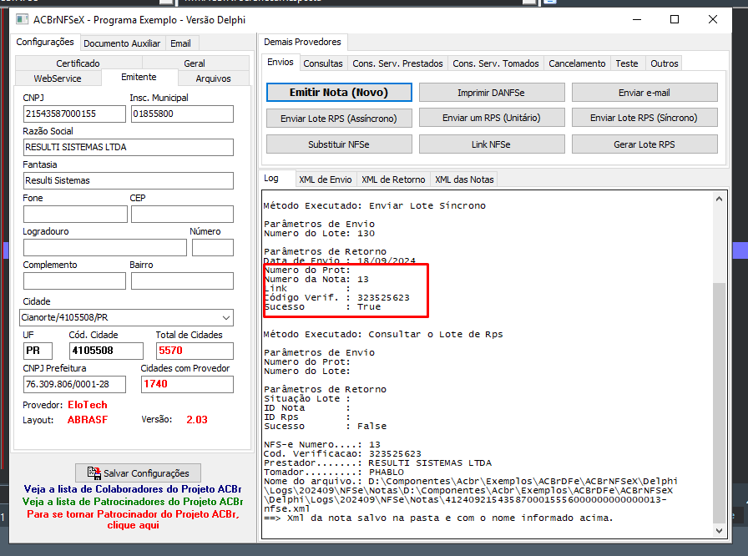Screen dimensions: 748x556
Task: Select the Certificado tab
Action: pyautogui.click(x=78, y=63)
